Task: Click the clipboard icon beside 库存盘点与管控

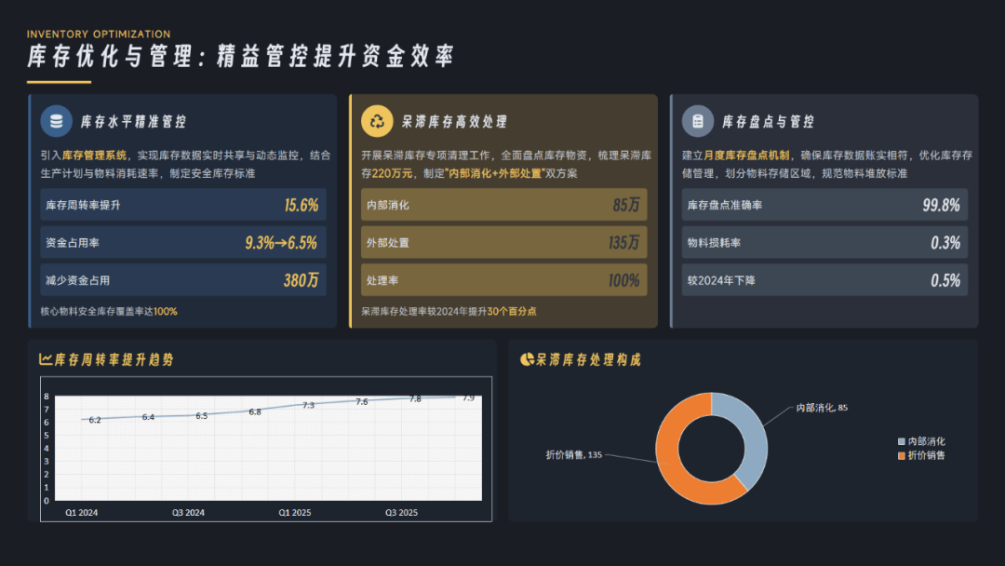Action: [698, 121]
